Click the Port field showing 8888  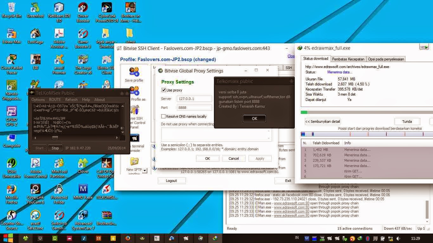point(194,108)
